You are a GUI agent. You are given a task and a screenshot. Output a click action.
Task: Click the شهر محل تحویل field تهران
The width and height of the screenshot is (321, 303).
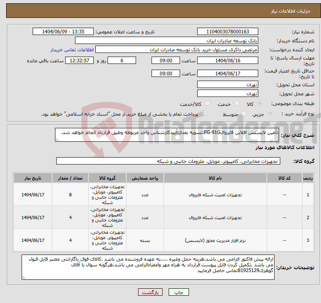point(228,94)
